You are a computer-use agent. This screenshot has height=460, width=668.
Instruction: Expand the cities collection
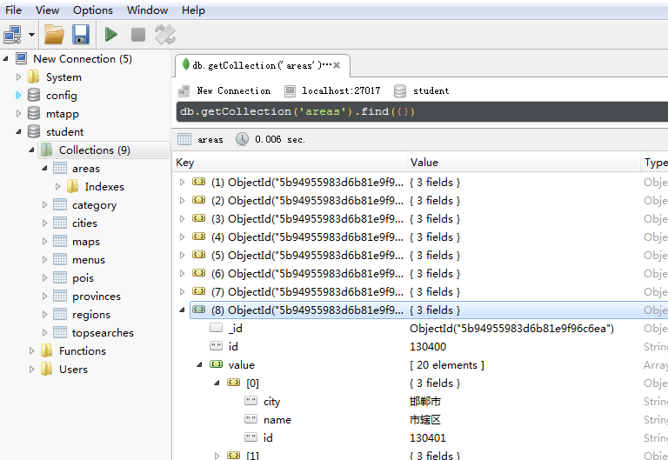coord(44,223)
